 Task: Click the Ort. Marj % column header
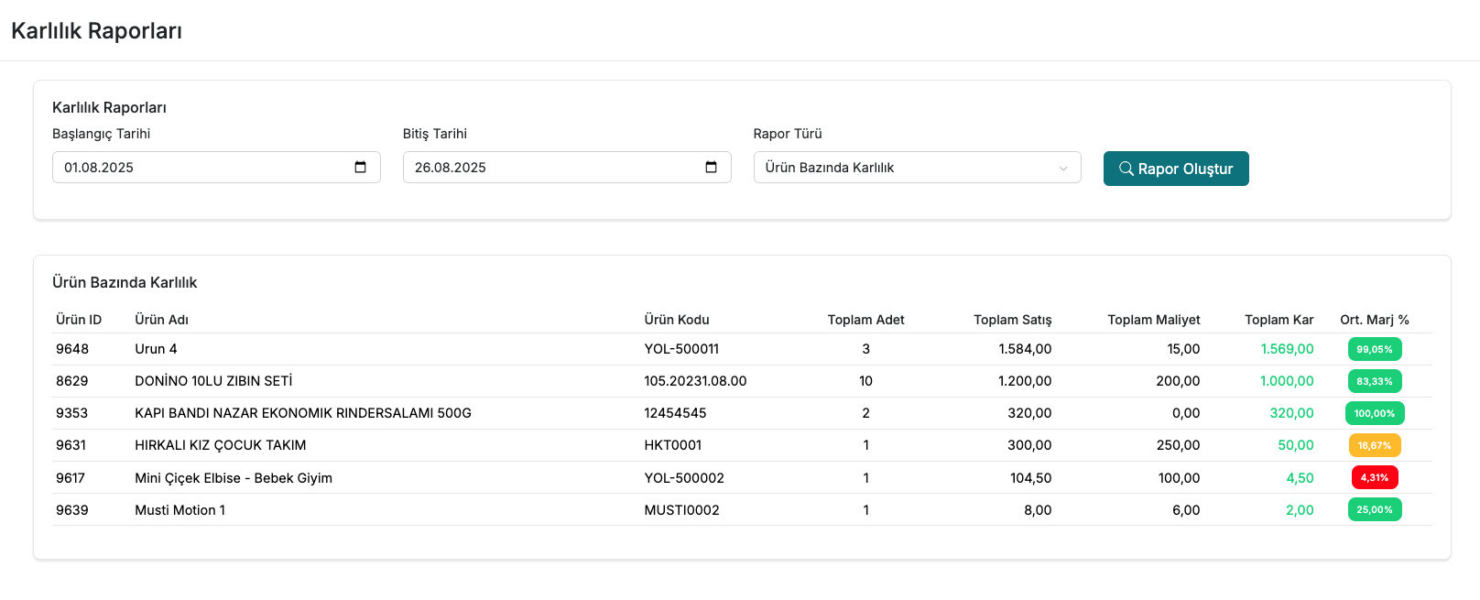[1374, 320]
